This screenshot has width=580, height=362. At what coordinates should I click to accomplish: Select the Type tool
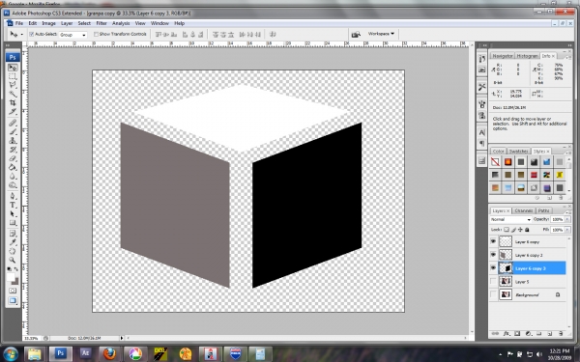click(x=13, y=205)
